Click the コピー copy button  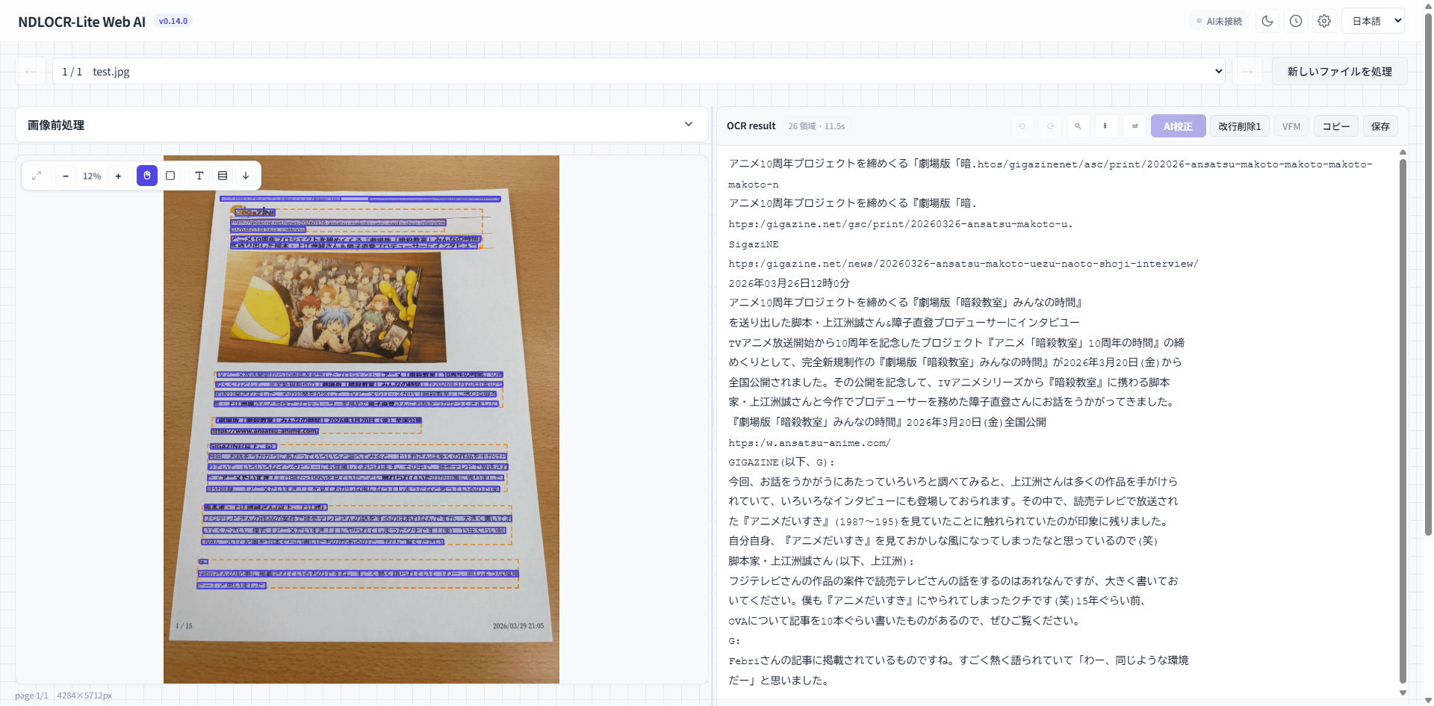coord(1335,126)
